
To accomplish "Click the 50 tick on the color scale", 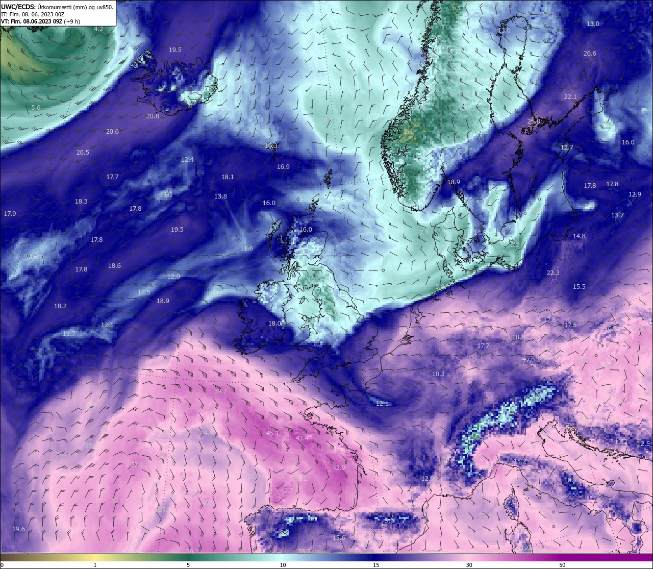I will (562, 565).
